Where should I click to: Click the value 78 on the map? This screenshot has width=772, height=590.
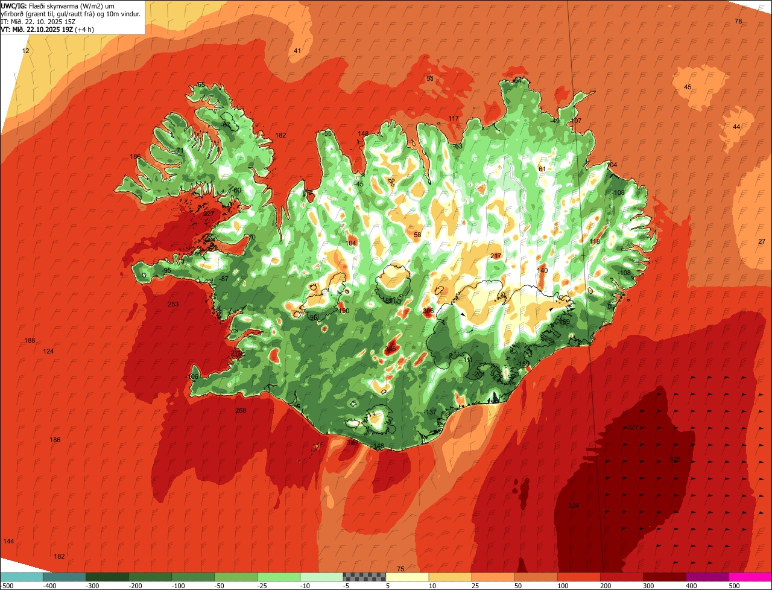tap(738, 22)
